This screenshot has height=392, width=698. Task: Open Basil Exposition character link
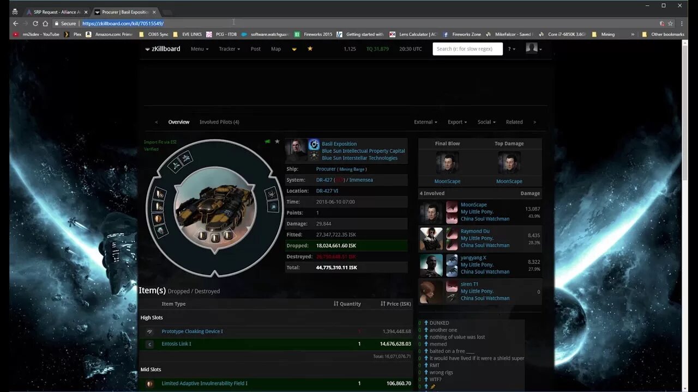[x=339, y=144]
